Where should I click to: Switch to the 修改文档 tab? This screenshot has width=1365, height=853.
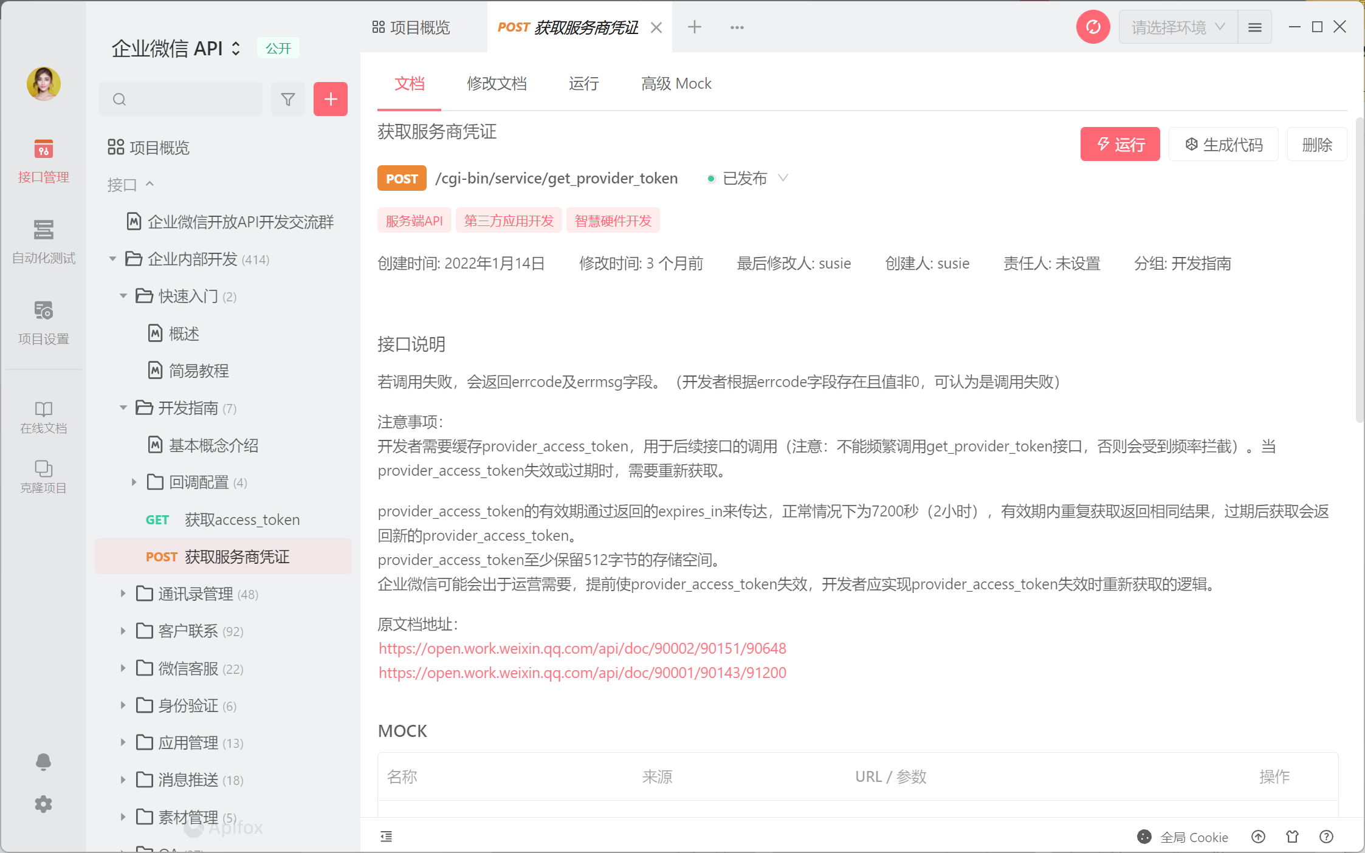[x=496, y=83]
